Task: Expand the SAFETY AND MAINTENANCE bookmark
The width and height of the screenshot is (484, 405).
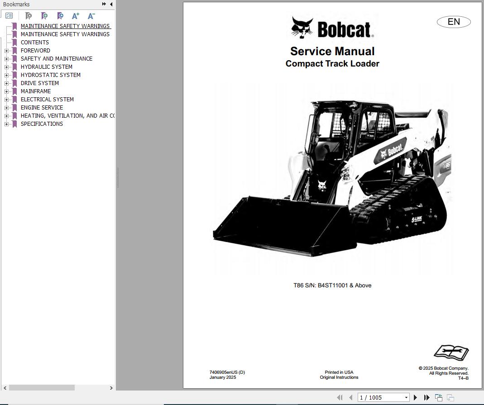Action: tap(6, 59)
